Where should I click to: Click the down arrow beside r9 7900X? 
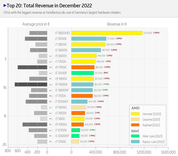[50, 124]
